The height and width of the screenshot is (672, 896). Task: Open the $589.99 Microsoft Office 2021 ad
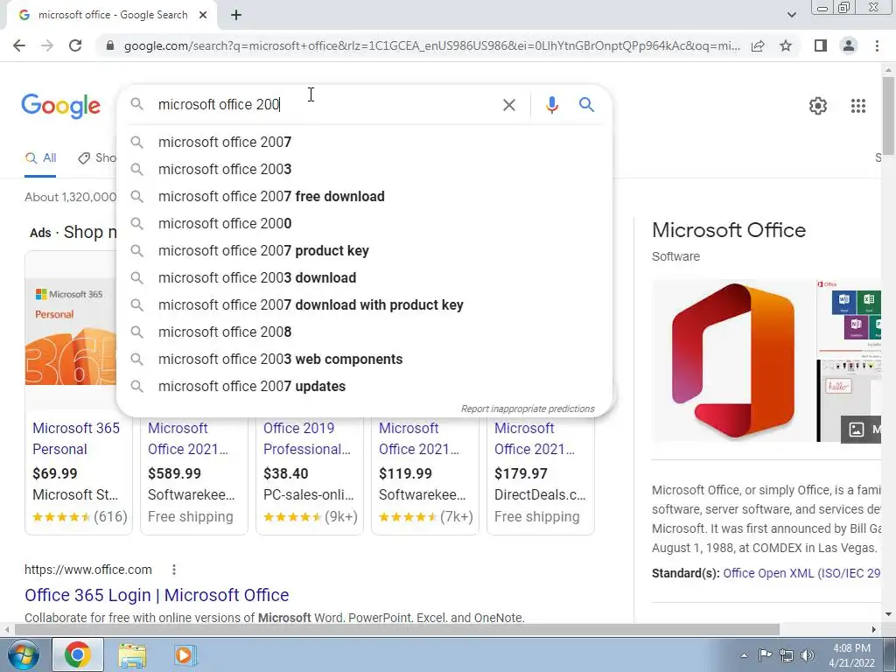(x=188, y=438)
